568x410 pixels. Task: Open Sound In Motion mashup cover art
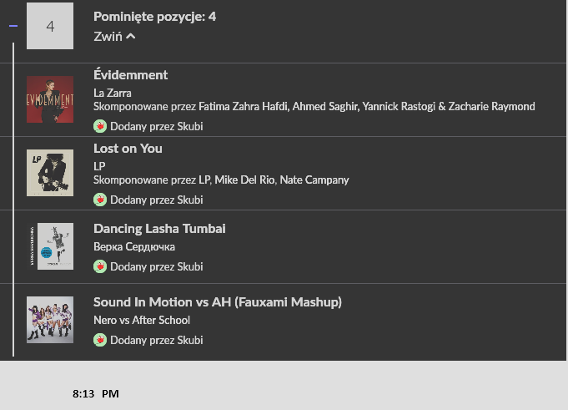coord(50,320)
